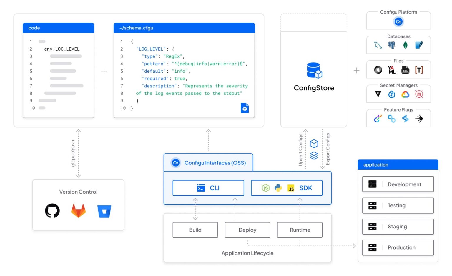Viewport: 452px width, 276px height.
Task: Open the Production environment entry
Action: click(398, 247)
